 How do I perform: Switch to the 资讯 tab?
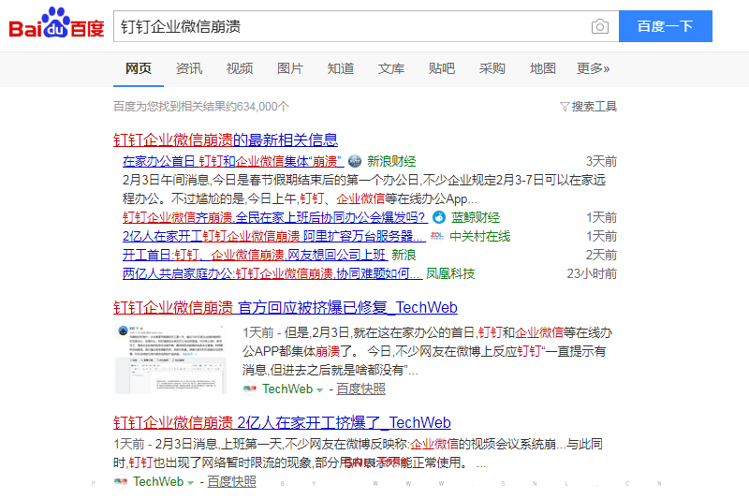pyautogui.click(x=189, y=68)
